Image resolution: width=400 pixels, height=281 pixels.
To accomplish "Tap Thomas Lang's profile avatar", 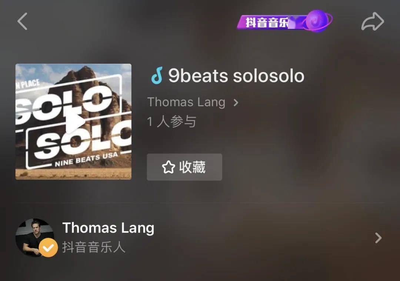I will tap(35, 237).
